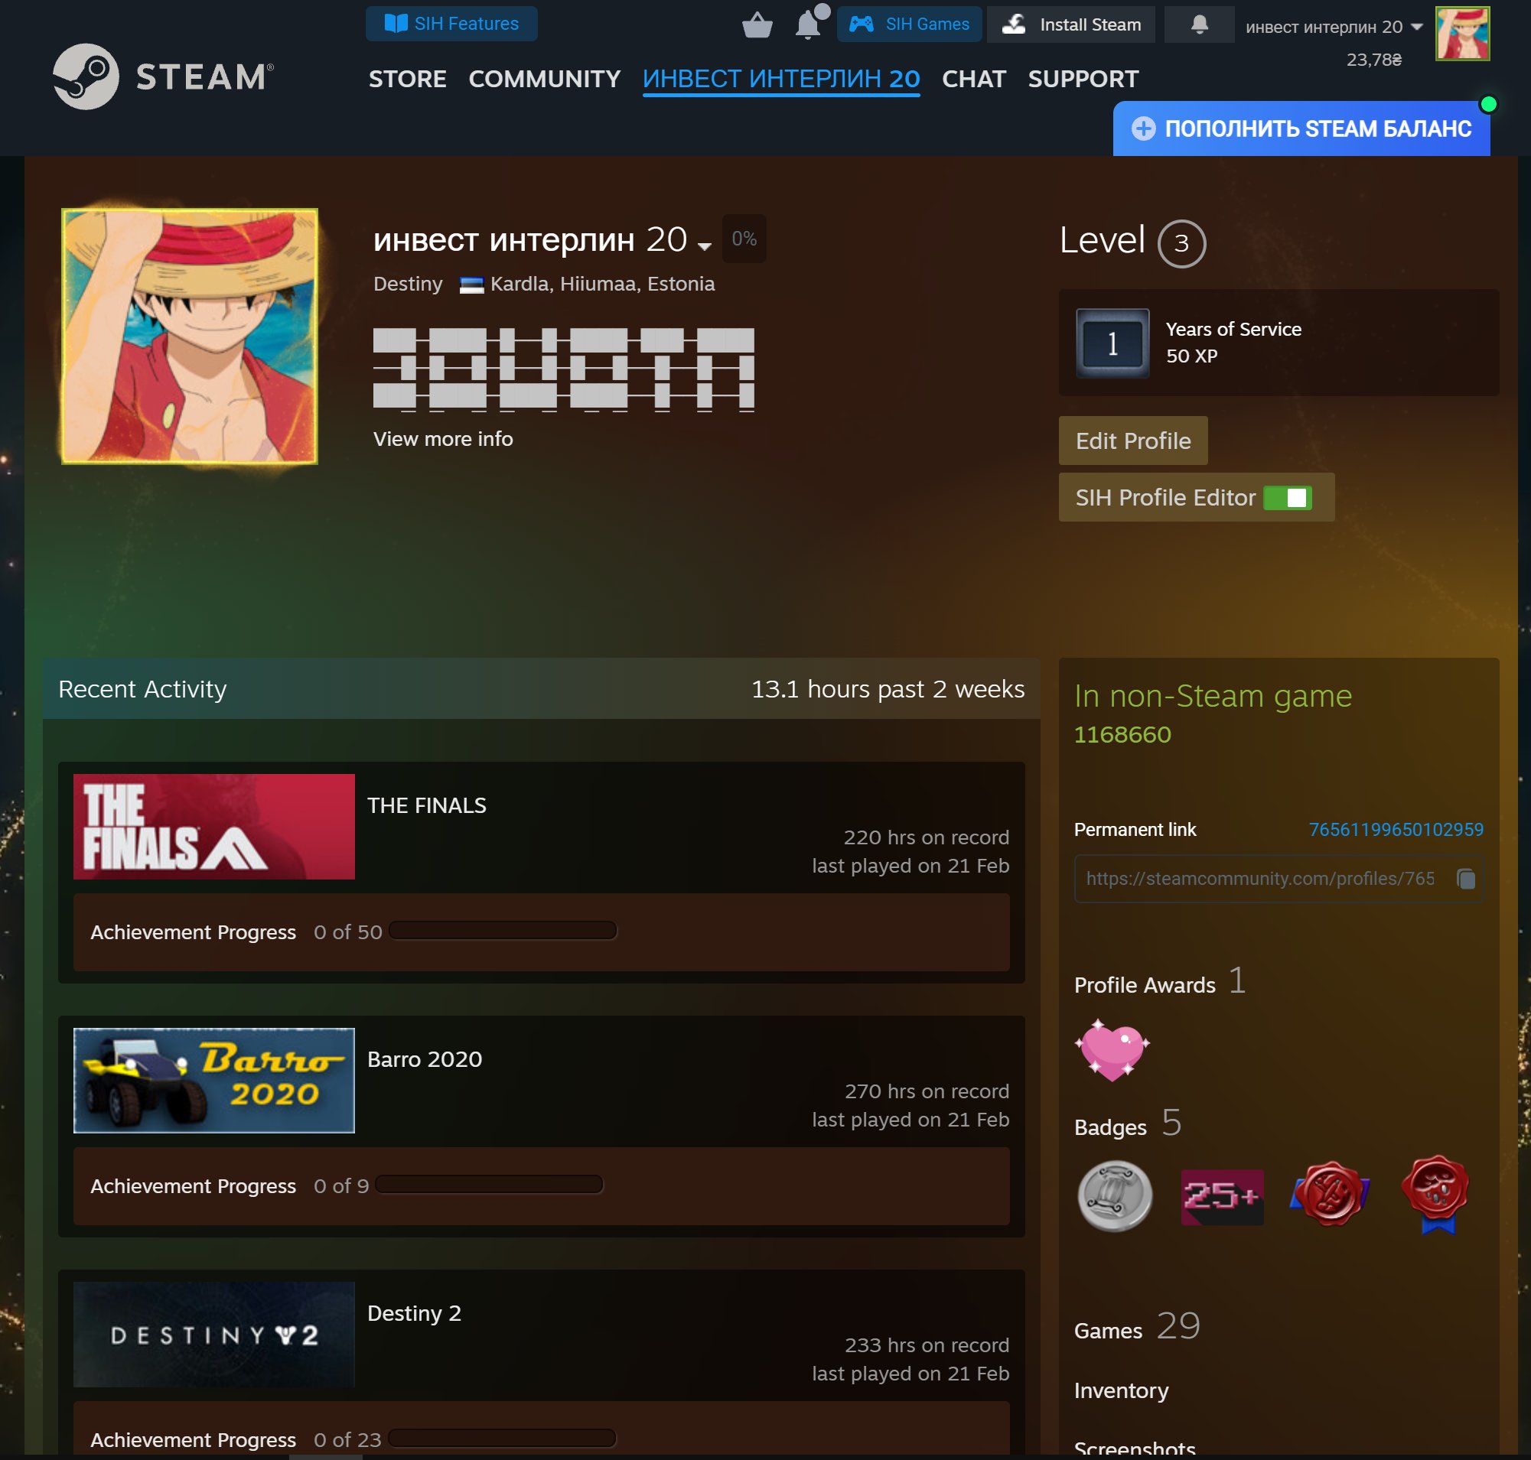Image resolution: width=1531 pixels, height=1460 pixels.
Task: Click the small avatar in the header
Action: click(x=1462, y=34)
